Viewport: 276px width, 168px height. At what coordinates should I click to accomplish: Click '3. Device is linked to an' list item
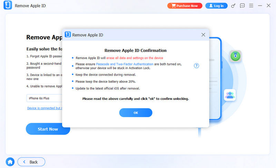(x=44, y=77)
